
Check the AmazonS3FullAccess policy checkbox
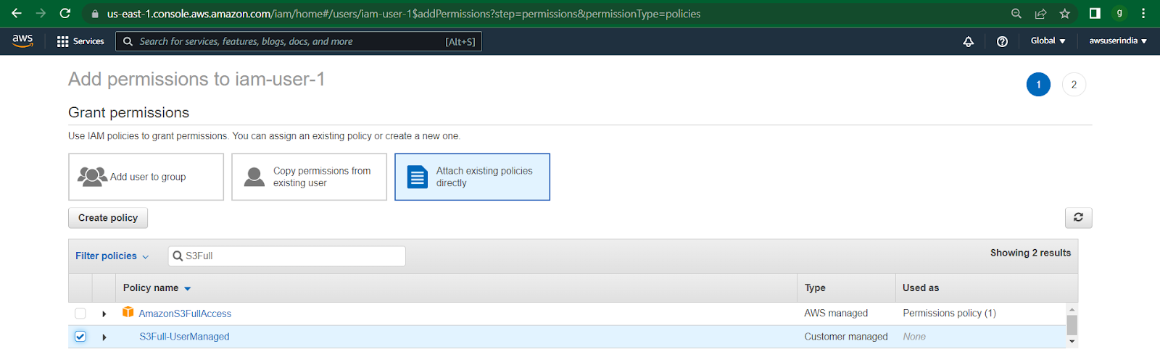[x=80, y=314]
